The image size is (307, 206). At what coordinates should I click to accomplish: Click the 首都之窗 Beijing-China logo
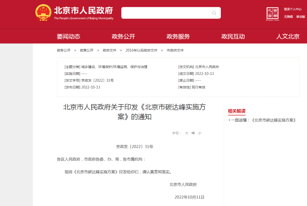coord(272,14)
